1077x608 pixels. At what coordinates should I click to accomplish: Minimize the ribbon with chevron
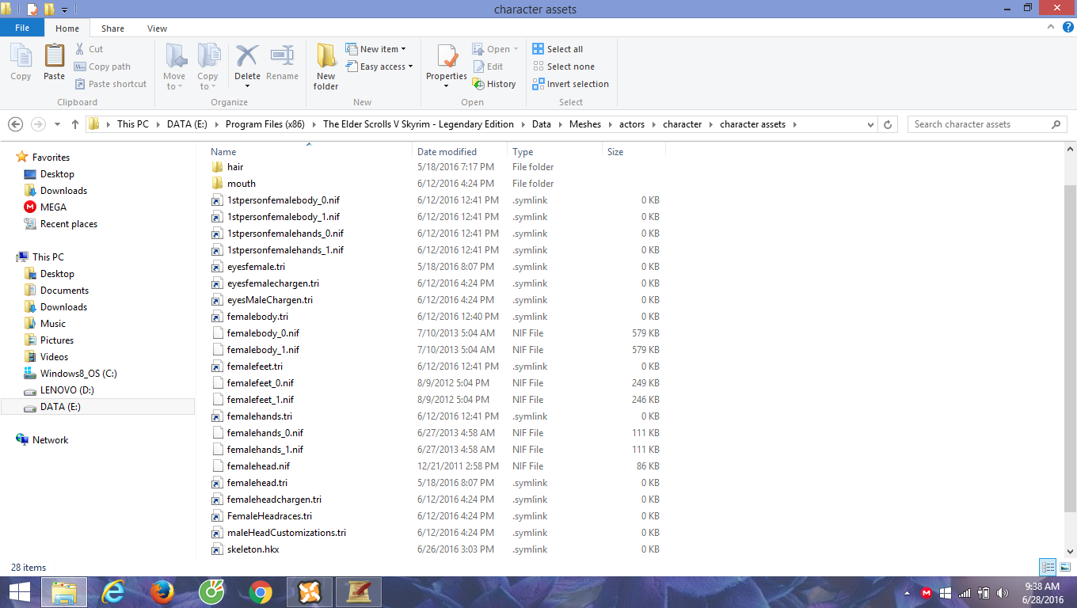[1051, 28]
